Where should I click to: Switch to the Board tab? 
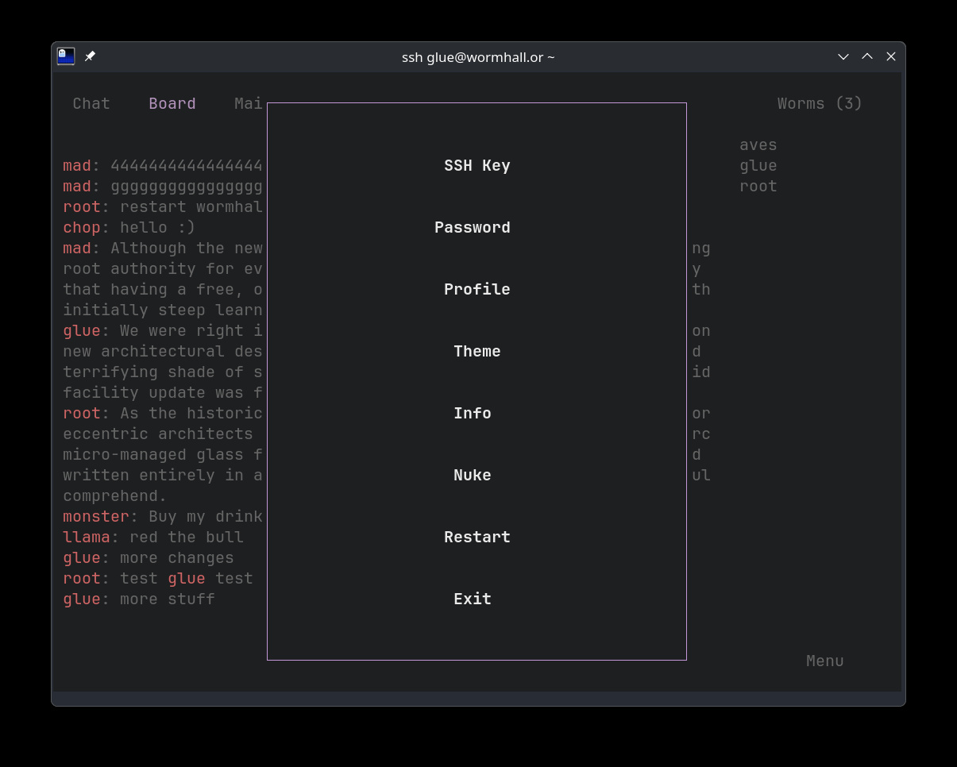click(172, 103)
